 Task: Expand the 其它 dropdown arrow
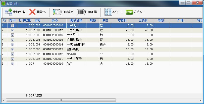[x=121, y=12]
